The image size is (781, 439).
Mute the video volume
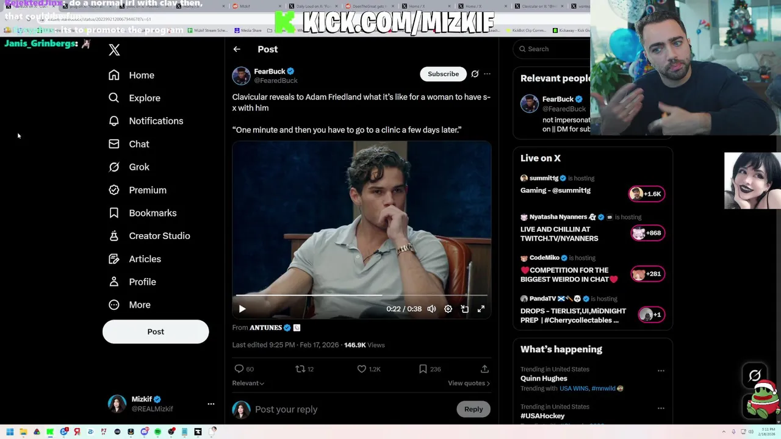tap(431, 309)
